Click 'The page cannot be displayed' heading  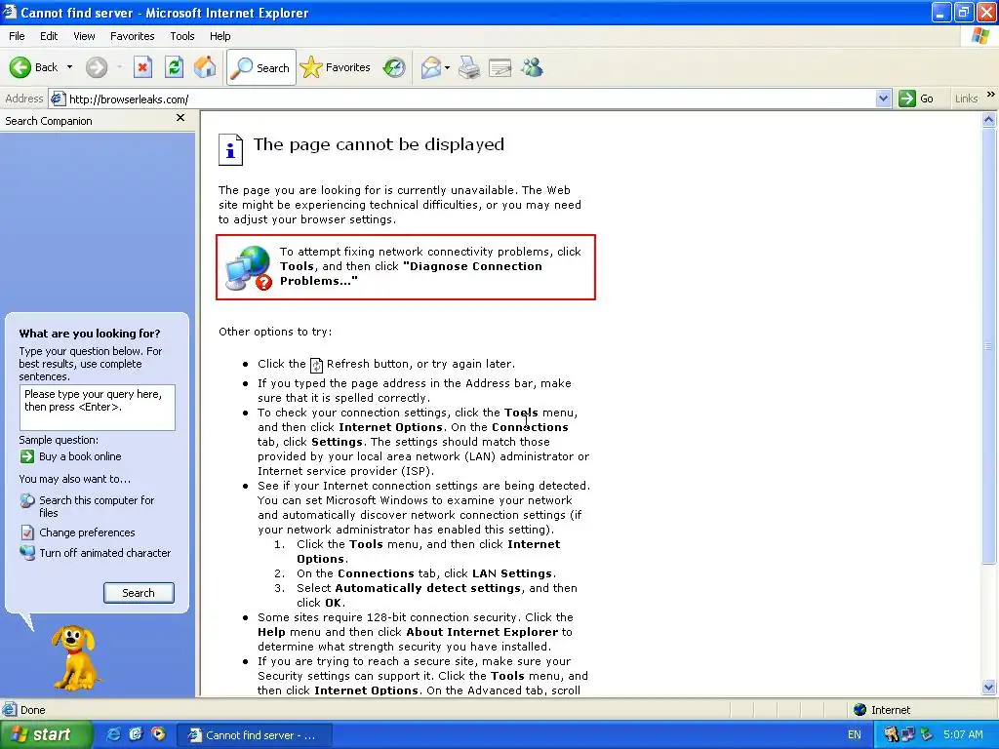click(x=379, y=144)
